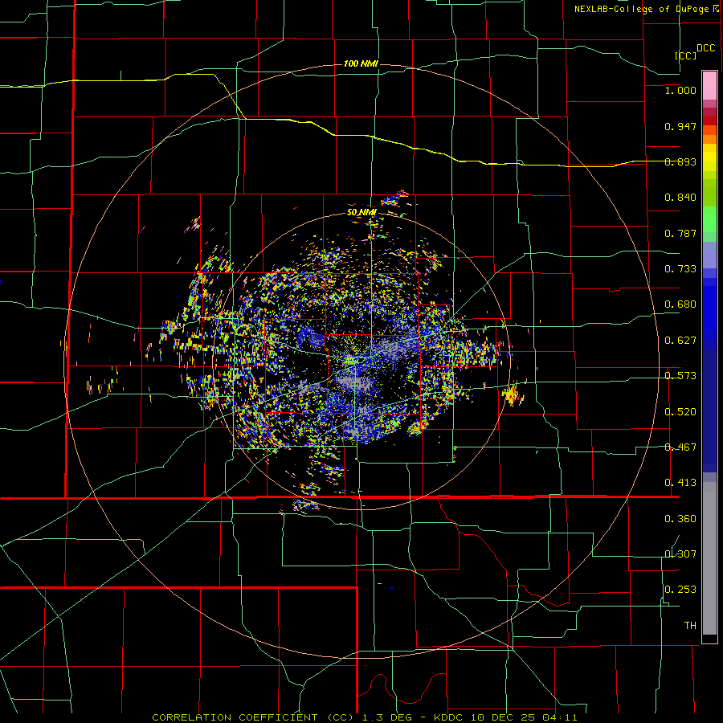
Task: Click the NEXLAB-College of DuPage watermark text
Action: pyautogui.click(x=646, y=9)
